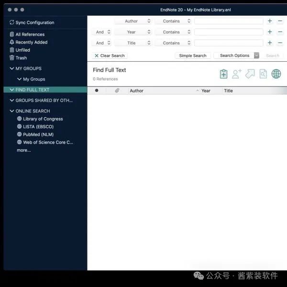Remove the Year search row
The image size is (287, 287).
280,32
